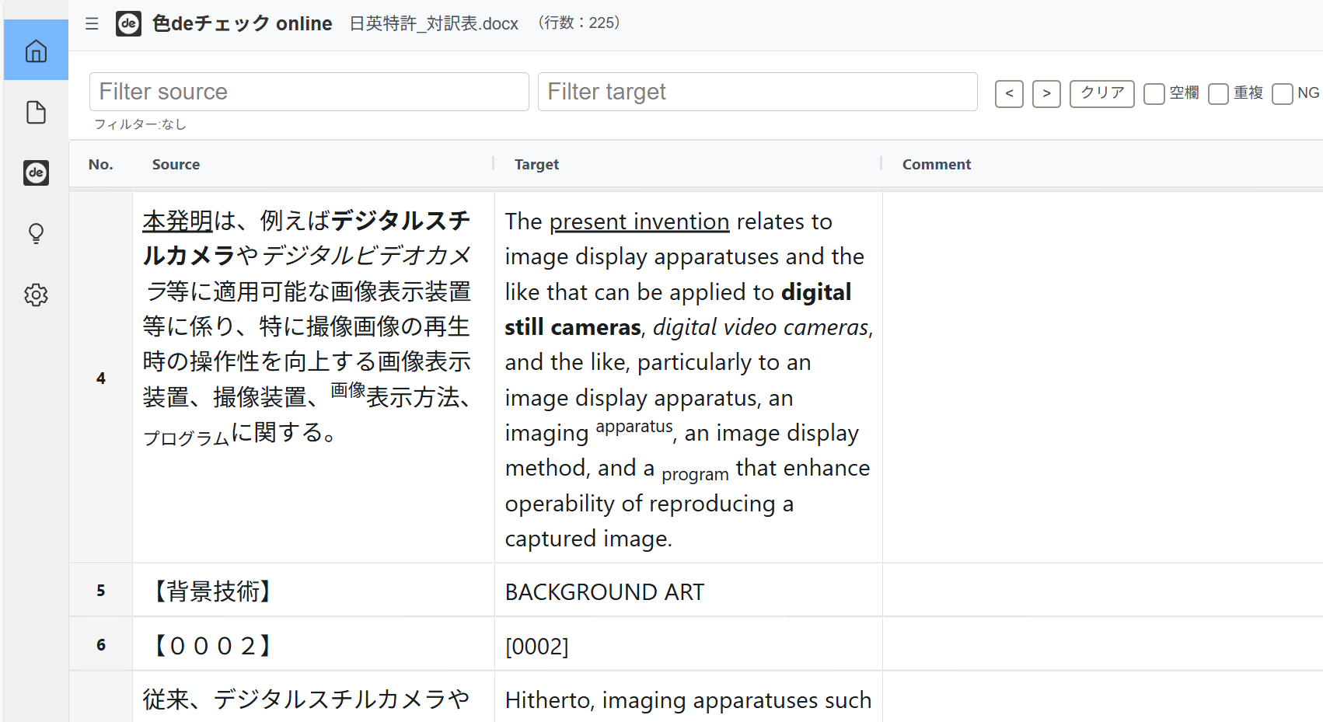Viewport: 1323px width, 722px height.
Task: Focus the Filter target field
Action: point(757,92)
